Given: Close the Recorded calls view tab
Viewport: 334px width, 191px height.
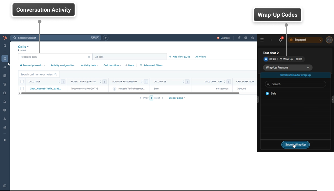Looking at the screenshot, I should [89, 57].
